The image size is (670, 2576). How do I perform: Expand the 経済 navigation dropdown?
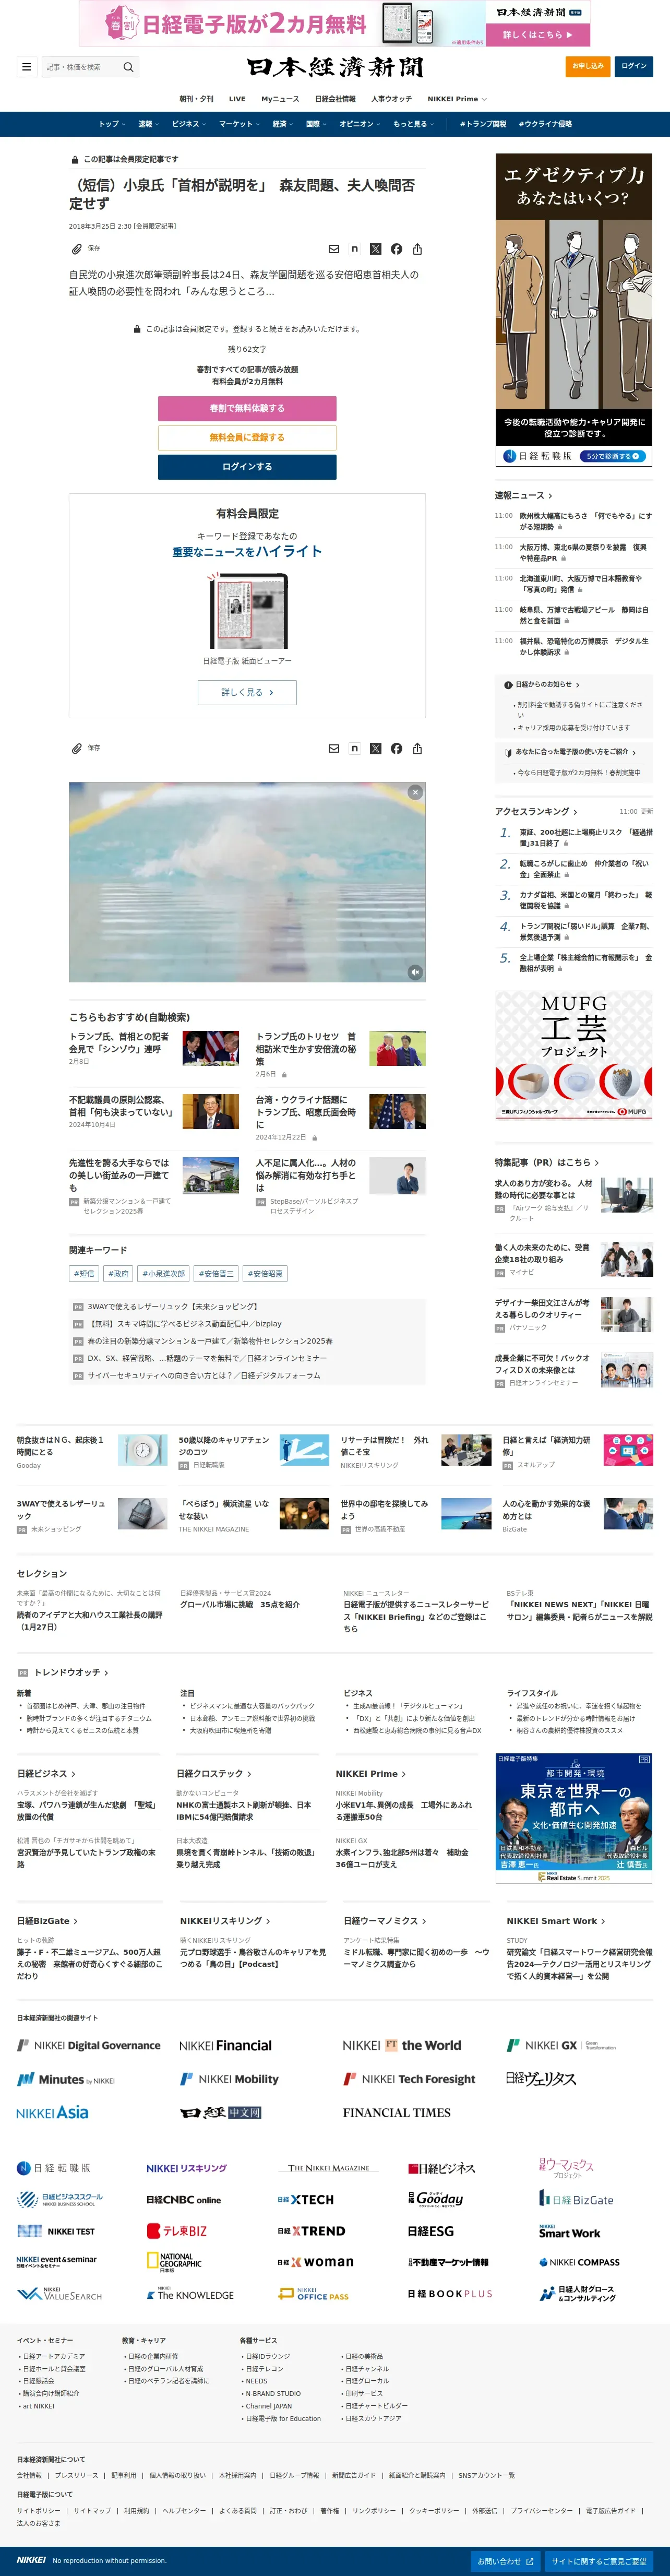click(283, 124)
